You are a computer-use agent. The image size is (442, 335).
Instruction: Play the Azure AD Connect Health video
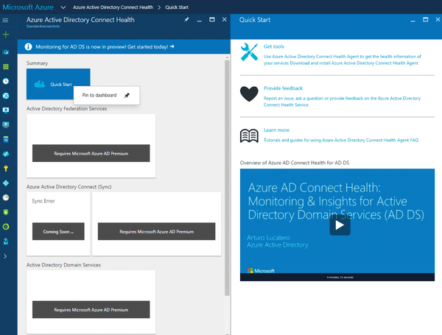click(x=340, y=225)
